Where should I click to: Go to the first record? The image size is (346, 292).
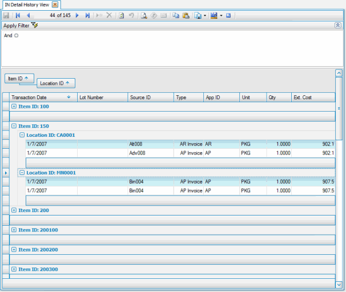[x=18, y=15]
